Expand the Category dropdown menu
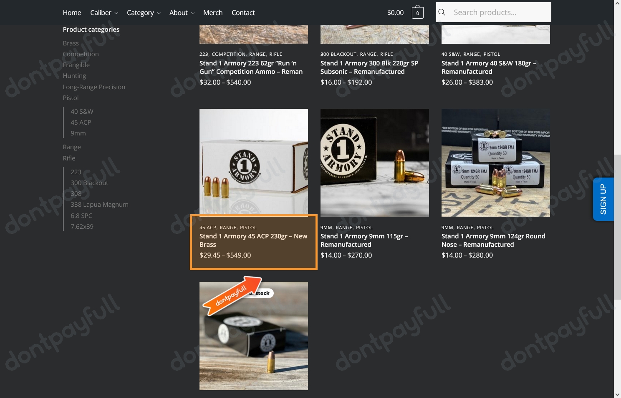Viewport: 621px width, 398px height. click(x=144, y=13)
